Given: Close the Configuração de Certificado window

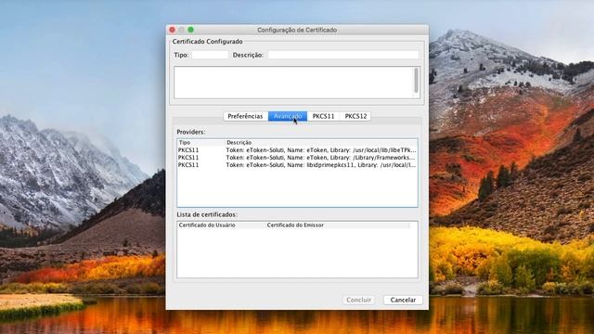Looking at the screenshot, I should (x=173, y=30).
